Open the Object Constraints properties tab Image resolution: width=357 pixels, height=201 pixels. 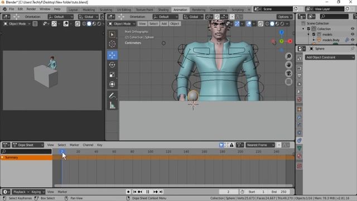(x=300, y=141)
